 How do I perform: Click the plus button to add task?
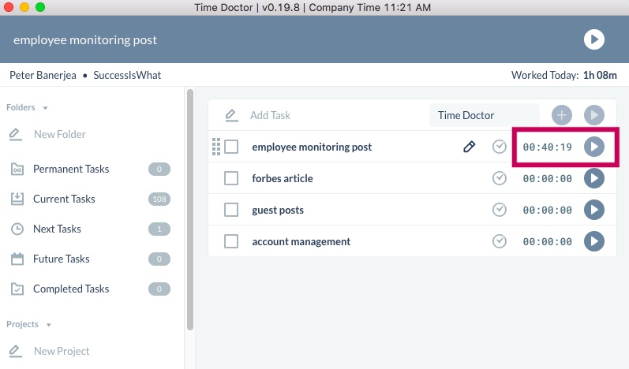[x=562, y=115]
